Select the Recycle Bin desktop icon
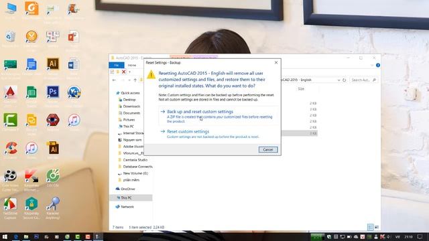Screen dimensions: 429x241 (x=11, y=39)
